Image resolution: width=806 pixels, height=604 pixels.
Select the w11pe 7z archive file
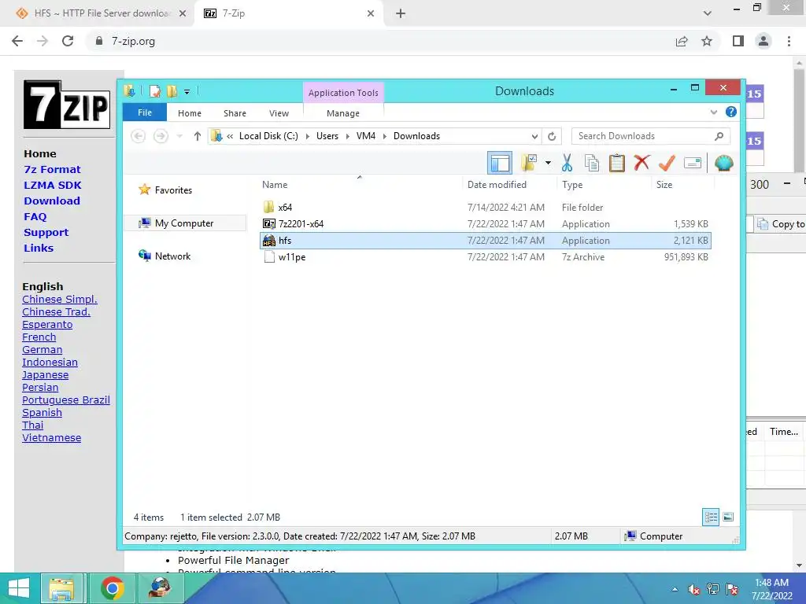[x=486, y=257]
